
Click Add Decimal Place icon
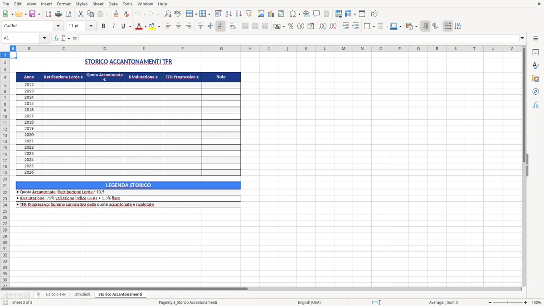click(x=323, y=26)
